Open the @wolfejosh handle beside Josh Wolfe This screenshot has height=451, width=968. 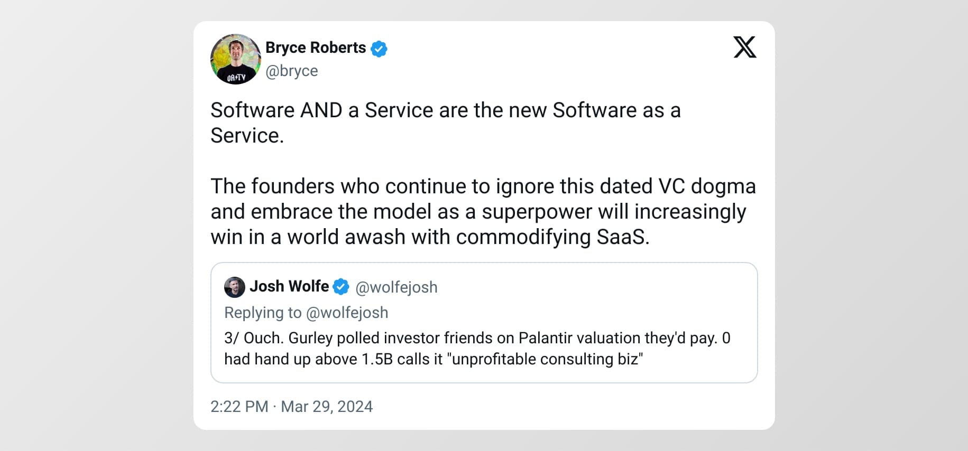pos(396,287)
